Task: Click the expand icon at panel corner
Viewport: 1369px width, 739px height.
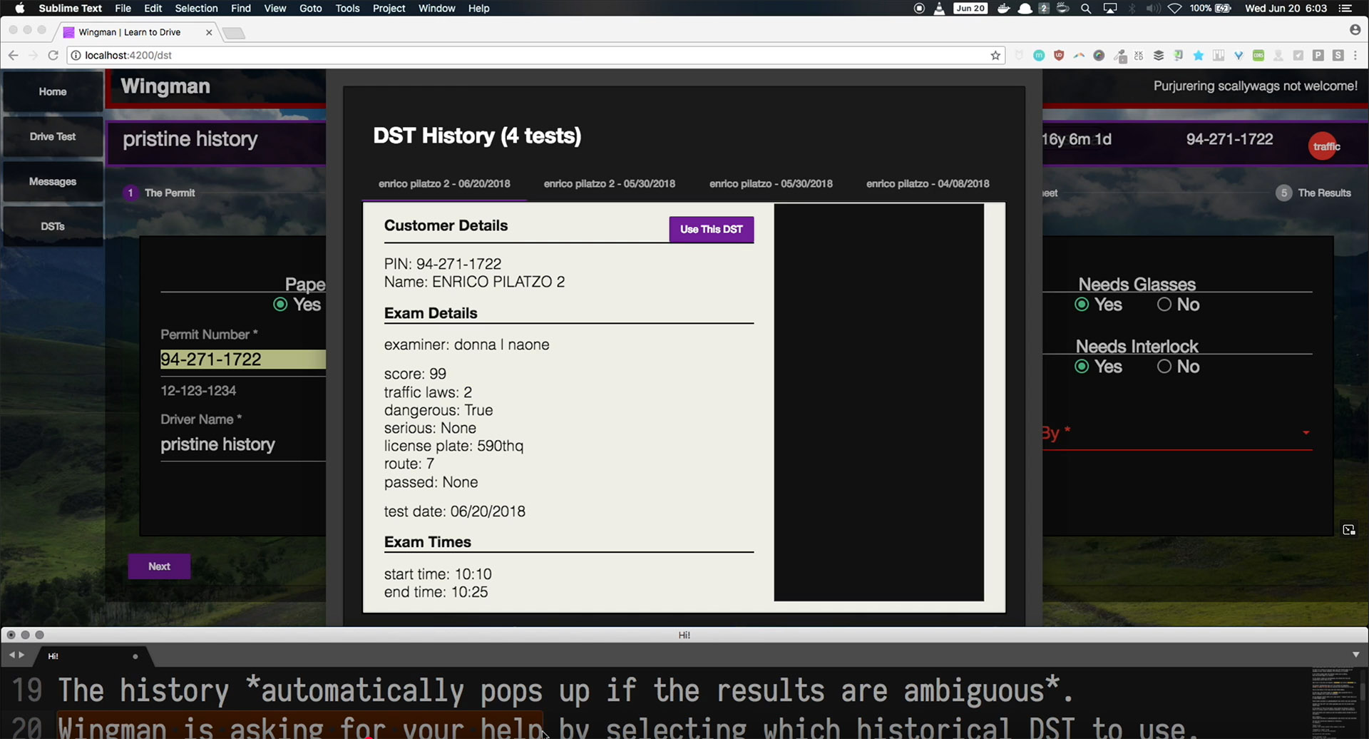Action: 1348,529
